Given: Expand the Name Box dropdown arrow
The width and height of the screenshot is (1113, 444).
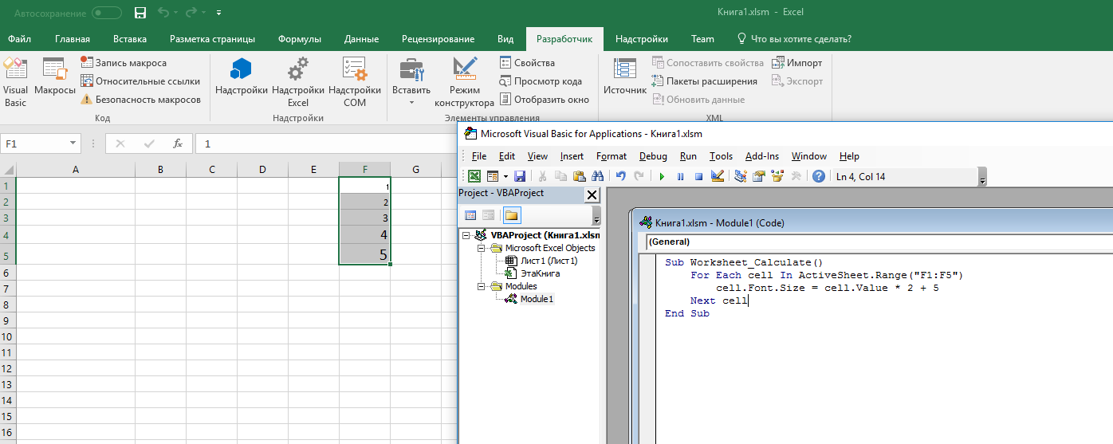Looking at the screenshot, I should click(x=73, y=143).
